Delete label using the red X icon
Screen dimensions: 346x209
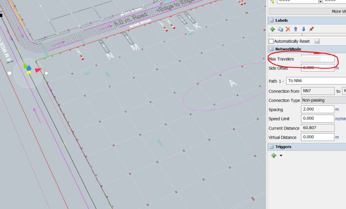coord(288,29)
